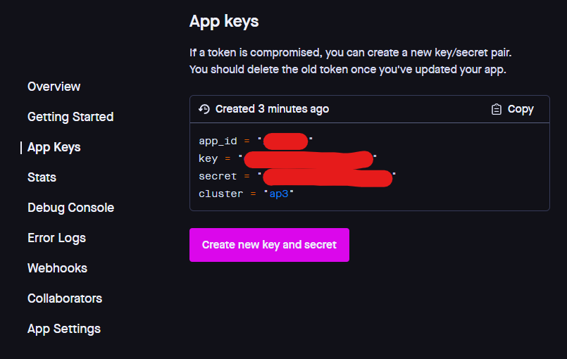The width and height of the screenshot is (567, 359).
Task: Select App Keys in sidebar
Action: [54, 147]
